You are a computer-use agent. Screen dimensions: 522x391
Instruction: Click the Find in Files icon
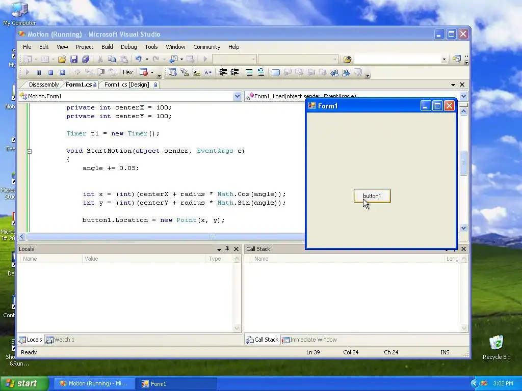click(x=347, y=59)
